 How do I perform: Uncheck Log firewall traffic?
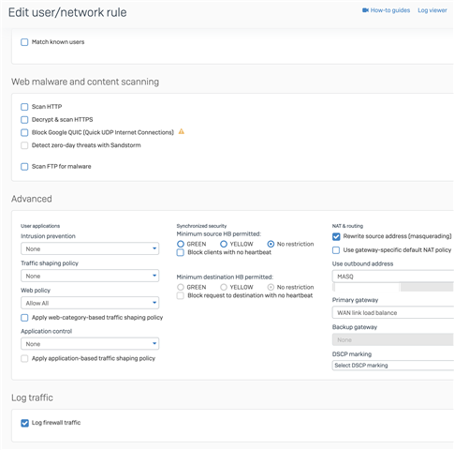(x=24, y=423)
